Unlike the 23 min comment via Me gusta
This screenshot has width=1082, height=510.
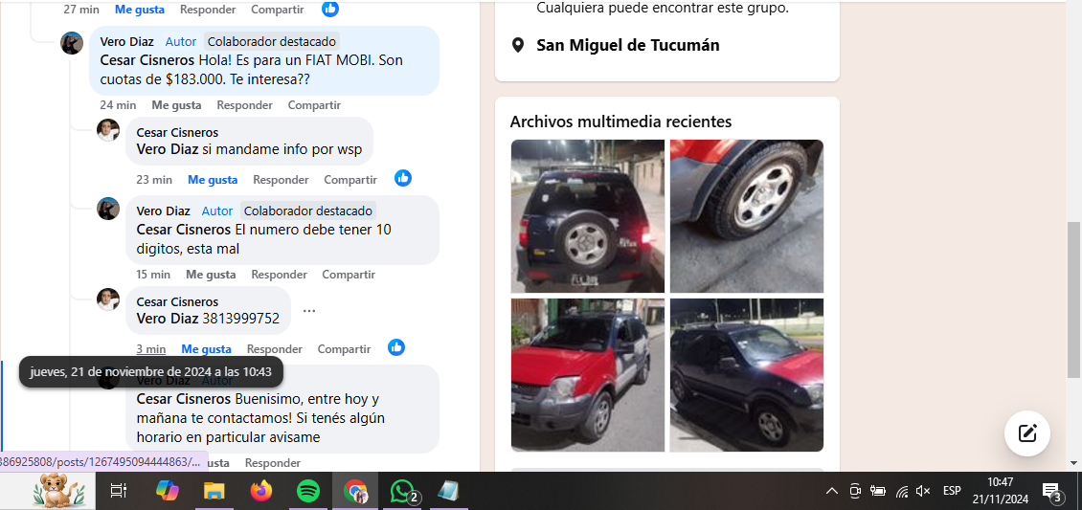pyautogui.click(x=213, y=180)
